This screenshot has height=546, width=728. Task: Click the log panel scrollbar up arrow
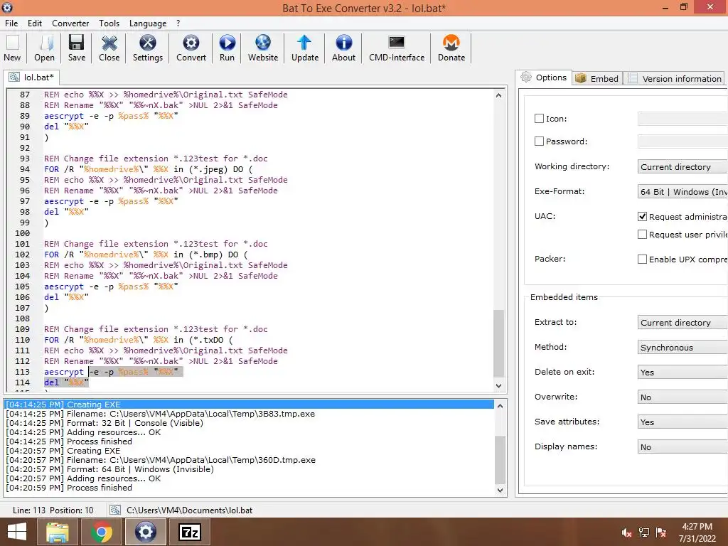coord(500,406)
